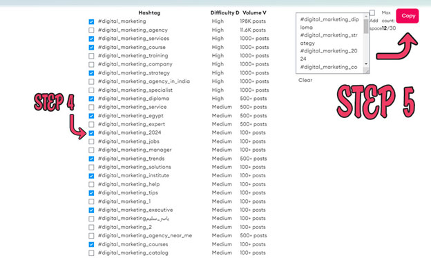The image size is (431, 258).
Task: Uncheck #digital_marketing_strategy checkbox
Action: [91, 73]
